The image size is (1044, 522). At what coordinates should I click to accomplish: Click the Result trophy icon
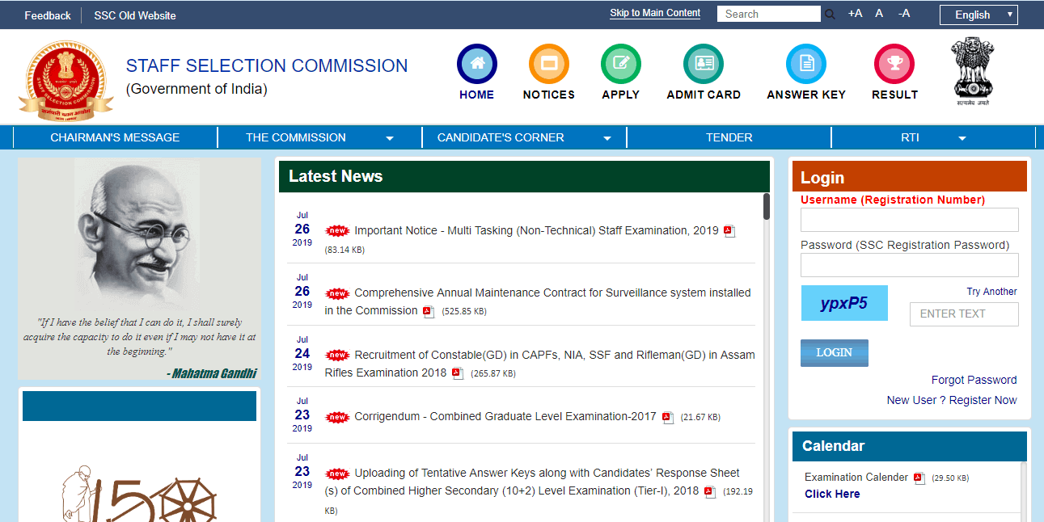(894, 65)
